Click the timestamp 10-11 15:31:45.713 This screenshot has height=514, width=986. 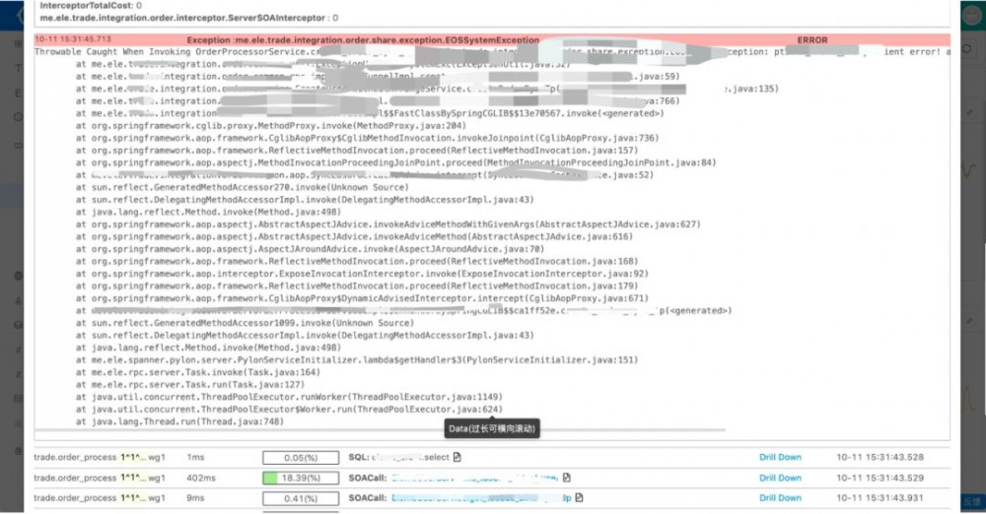pos(73,39)
